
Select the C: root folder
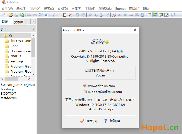[x=10, y=36]
